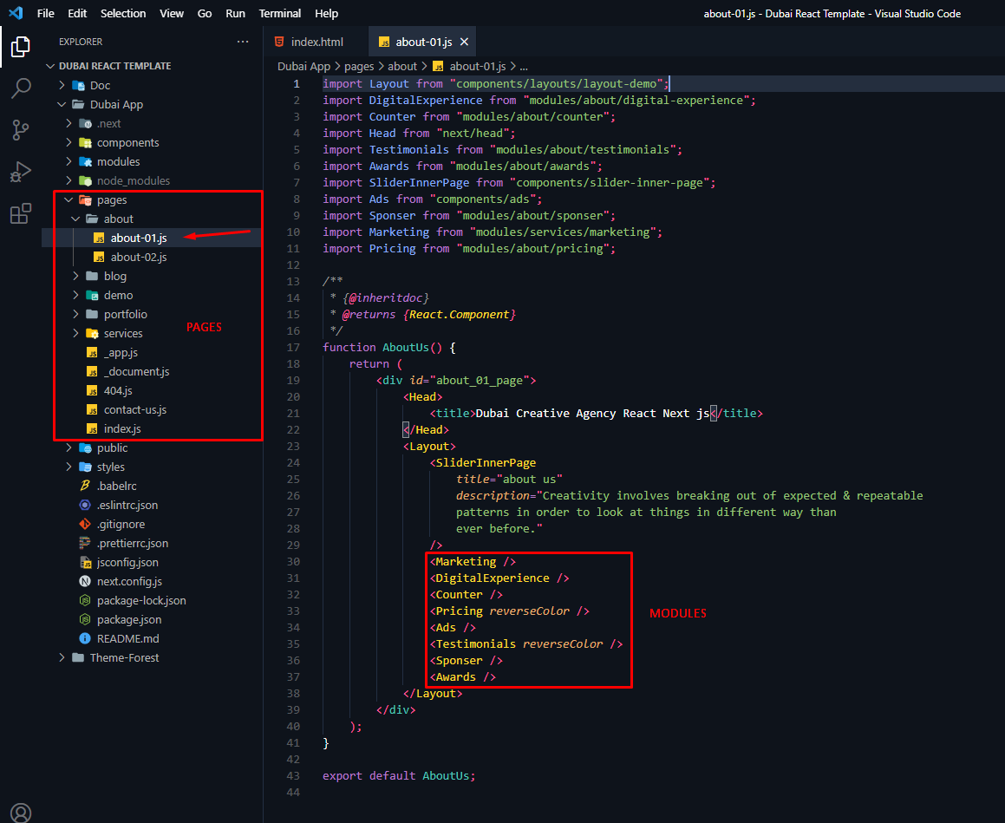
Task: Open _document.js in the file tree
Action: 136,372
